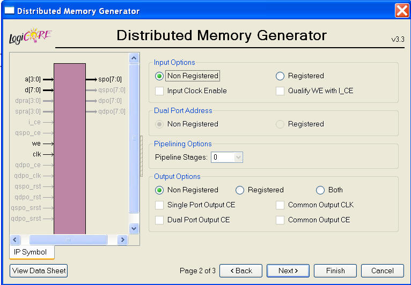Click the Page 2 of 3 indicator
Viewport: 411px width, 285px height.
click(x=197, y=271)
